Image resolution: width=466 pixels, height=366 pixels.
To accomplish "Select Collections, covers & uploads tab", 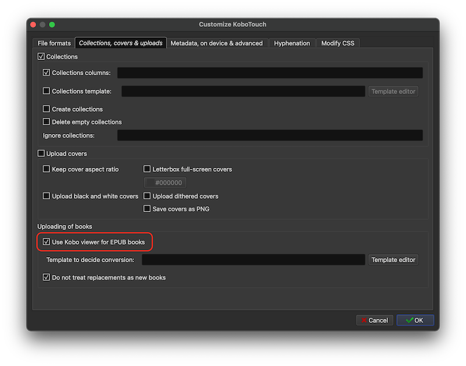I will coord(121,43).
